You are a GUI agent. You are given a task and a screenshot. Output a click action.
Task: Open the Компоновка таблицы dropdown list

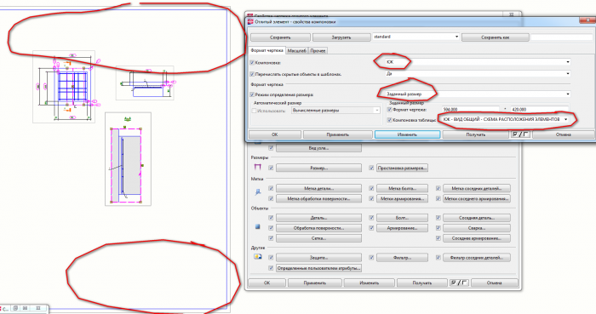[x=505, y=119]
